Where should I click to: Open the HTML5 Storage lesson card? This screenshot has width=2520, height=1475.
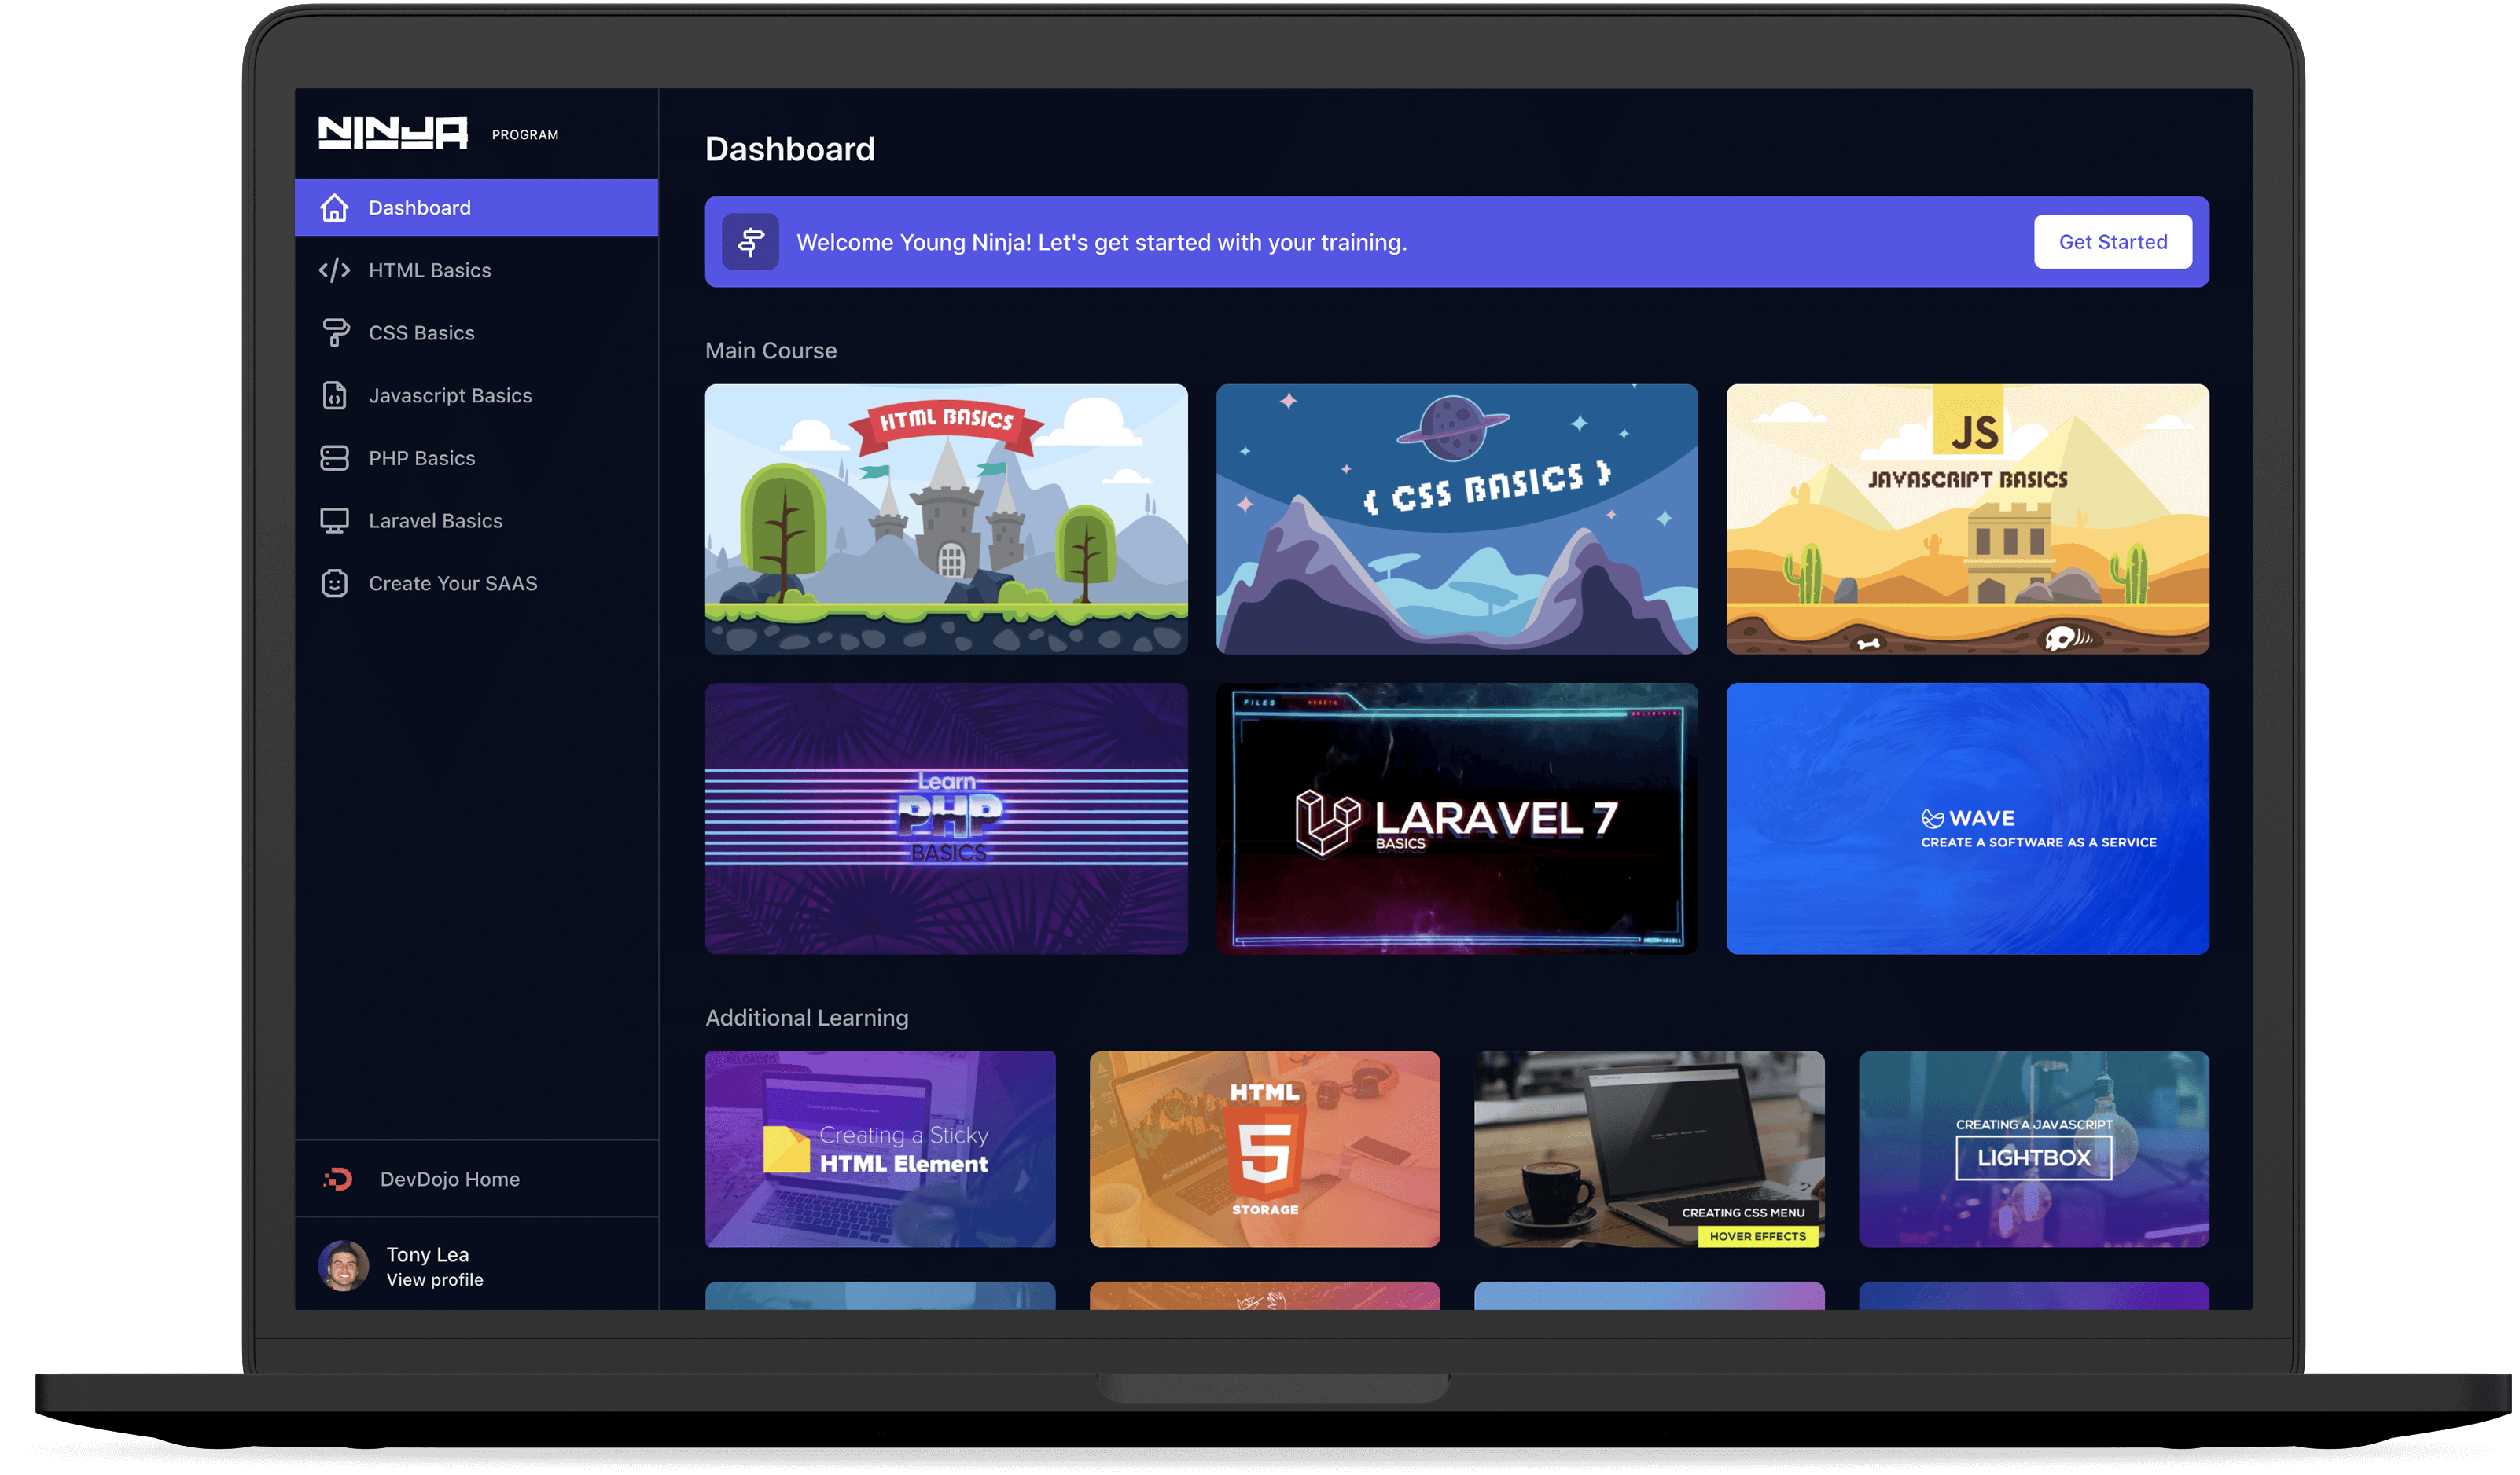[1265, 1149]
